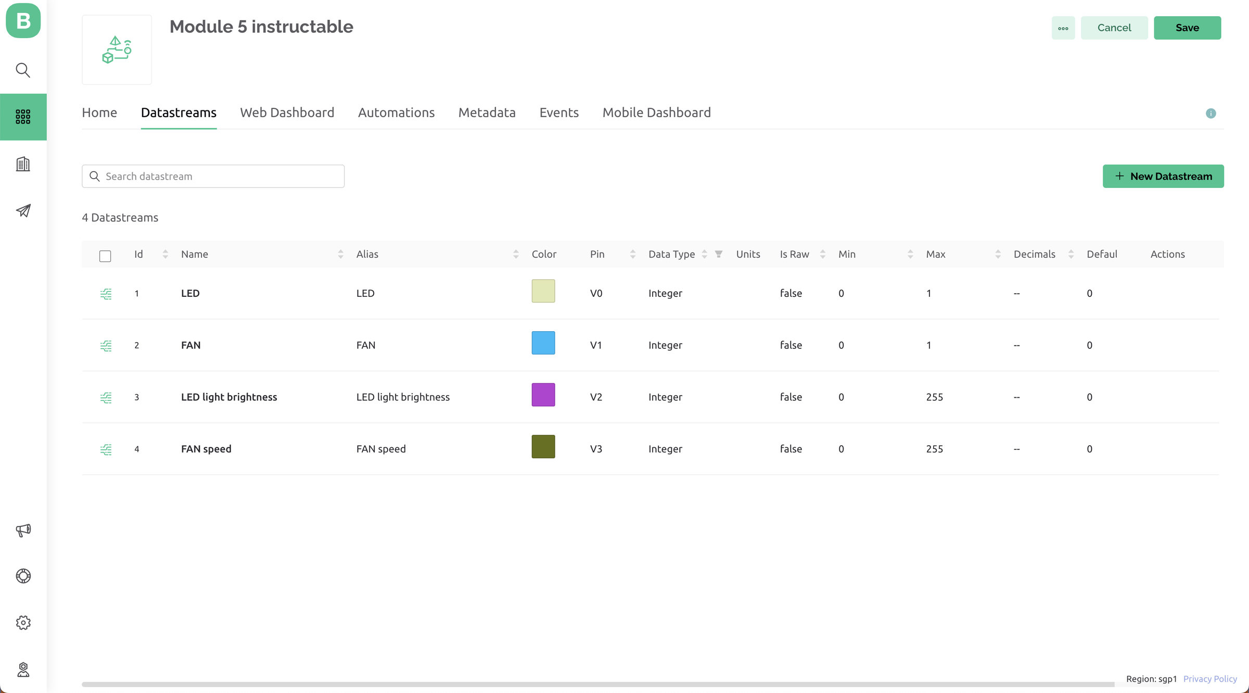Open the lifebuoy help icon
The height and width of the screenshot is (693, 1249).
[23, 576]
